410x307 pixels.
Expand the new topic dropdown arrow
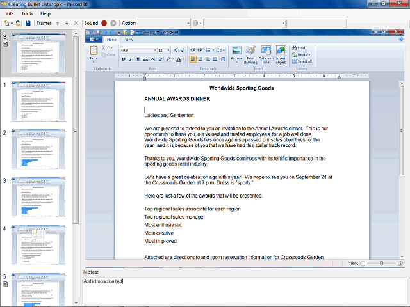(x=12, y=24)
